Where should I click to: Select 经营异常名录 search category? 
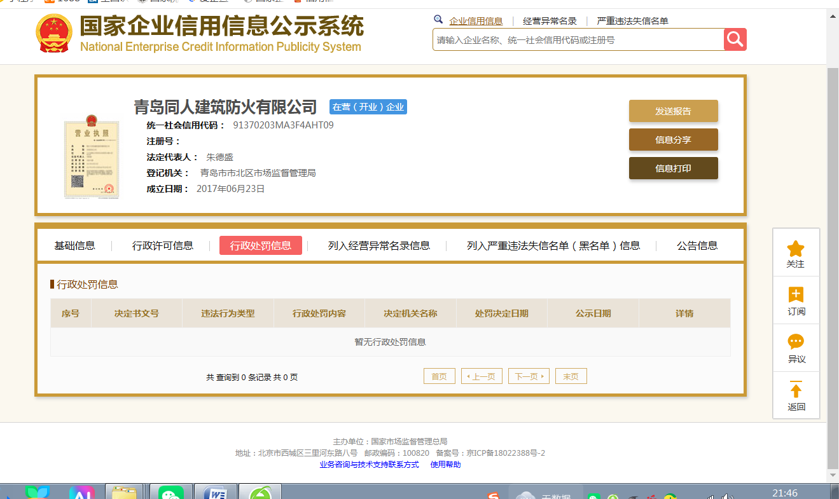[550, 21]
